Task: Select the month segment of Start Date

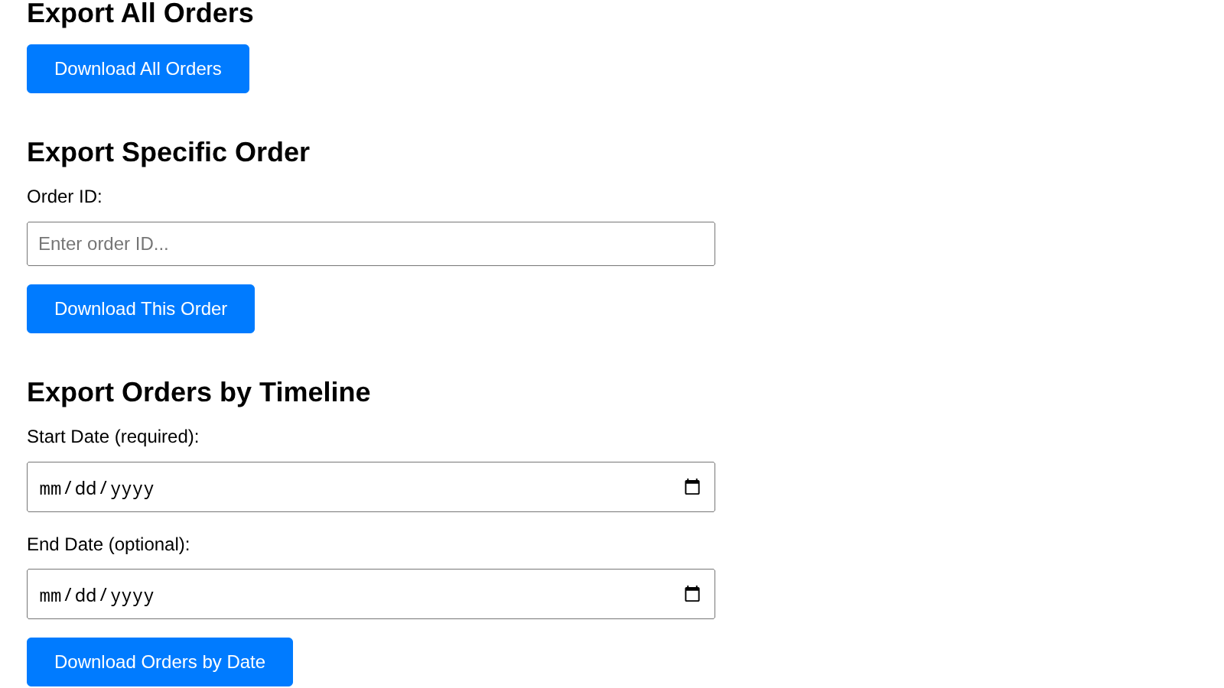Action: coord(50,488)
